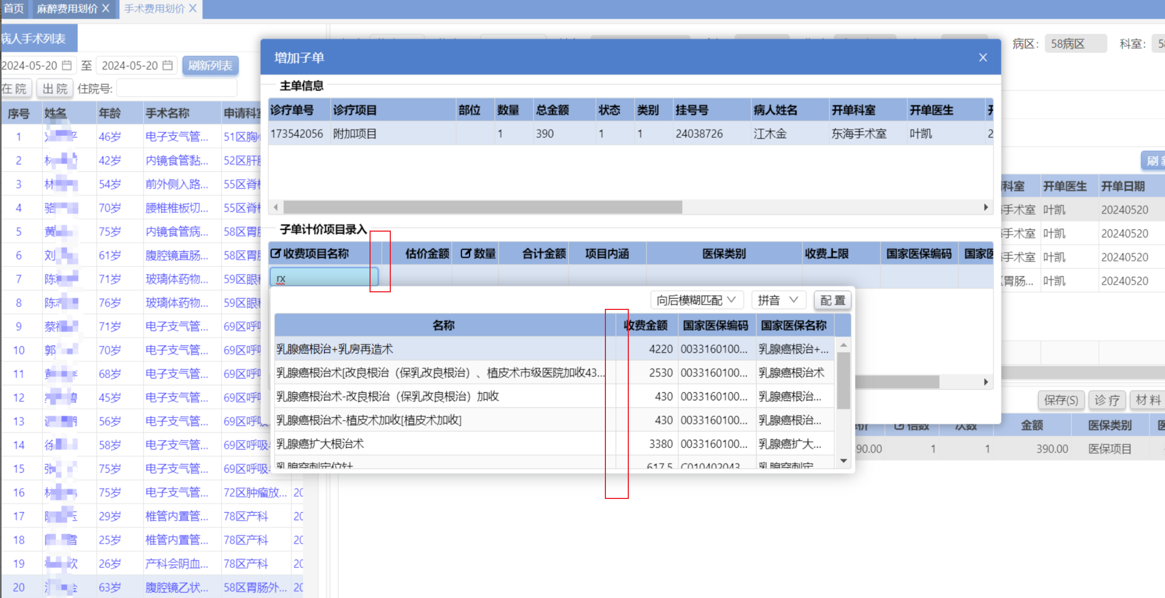Click edit icon beside 收费项目名称 header

[x=275, y=253]
